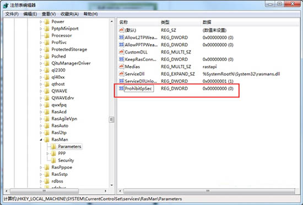This screenshot has width=303, height=205.
Task: Click the QWAVE folder icon
Action: [x=47, y=91]
